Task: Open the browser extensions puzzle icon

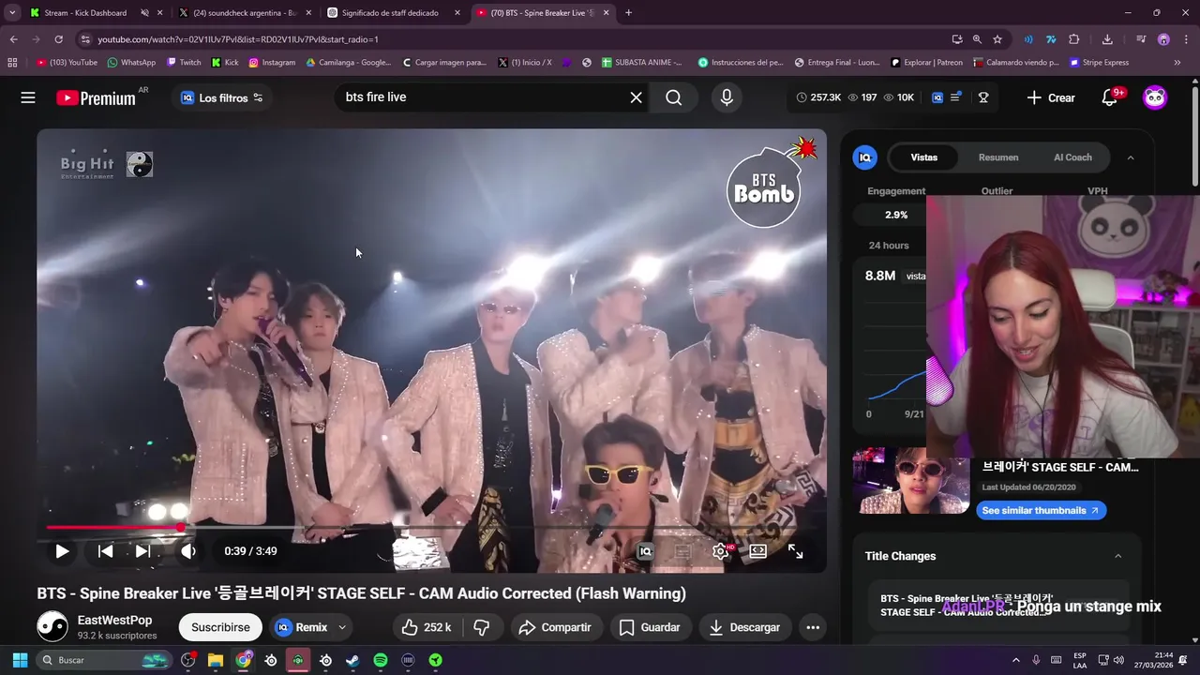Action: 1074,39
